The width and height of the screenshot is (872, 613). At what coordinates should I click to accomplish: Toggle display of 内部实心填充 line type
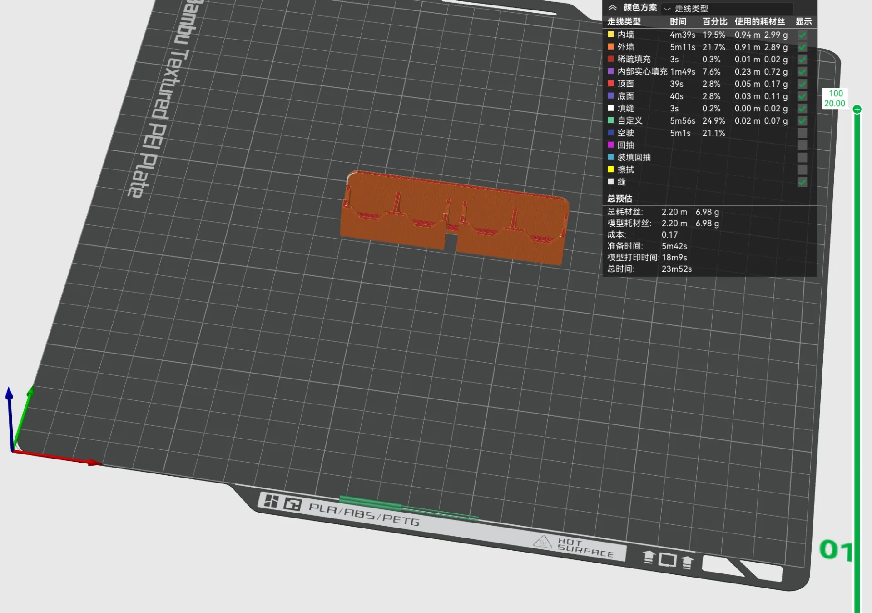tap(803, 72)
